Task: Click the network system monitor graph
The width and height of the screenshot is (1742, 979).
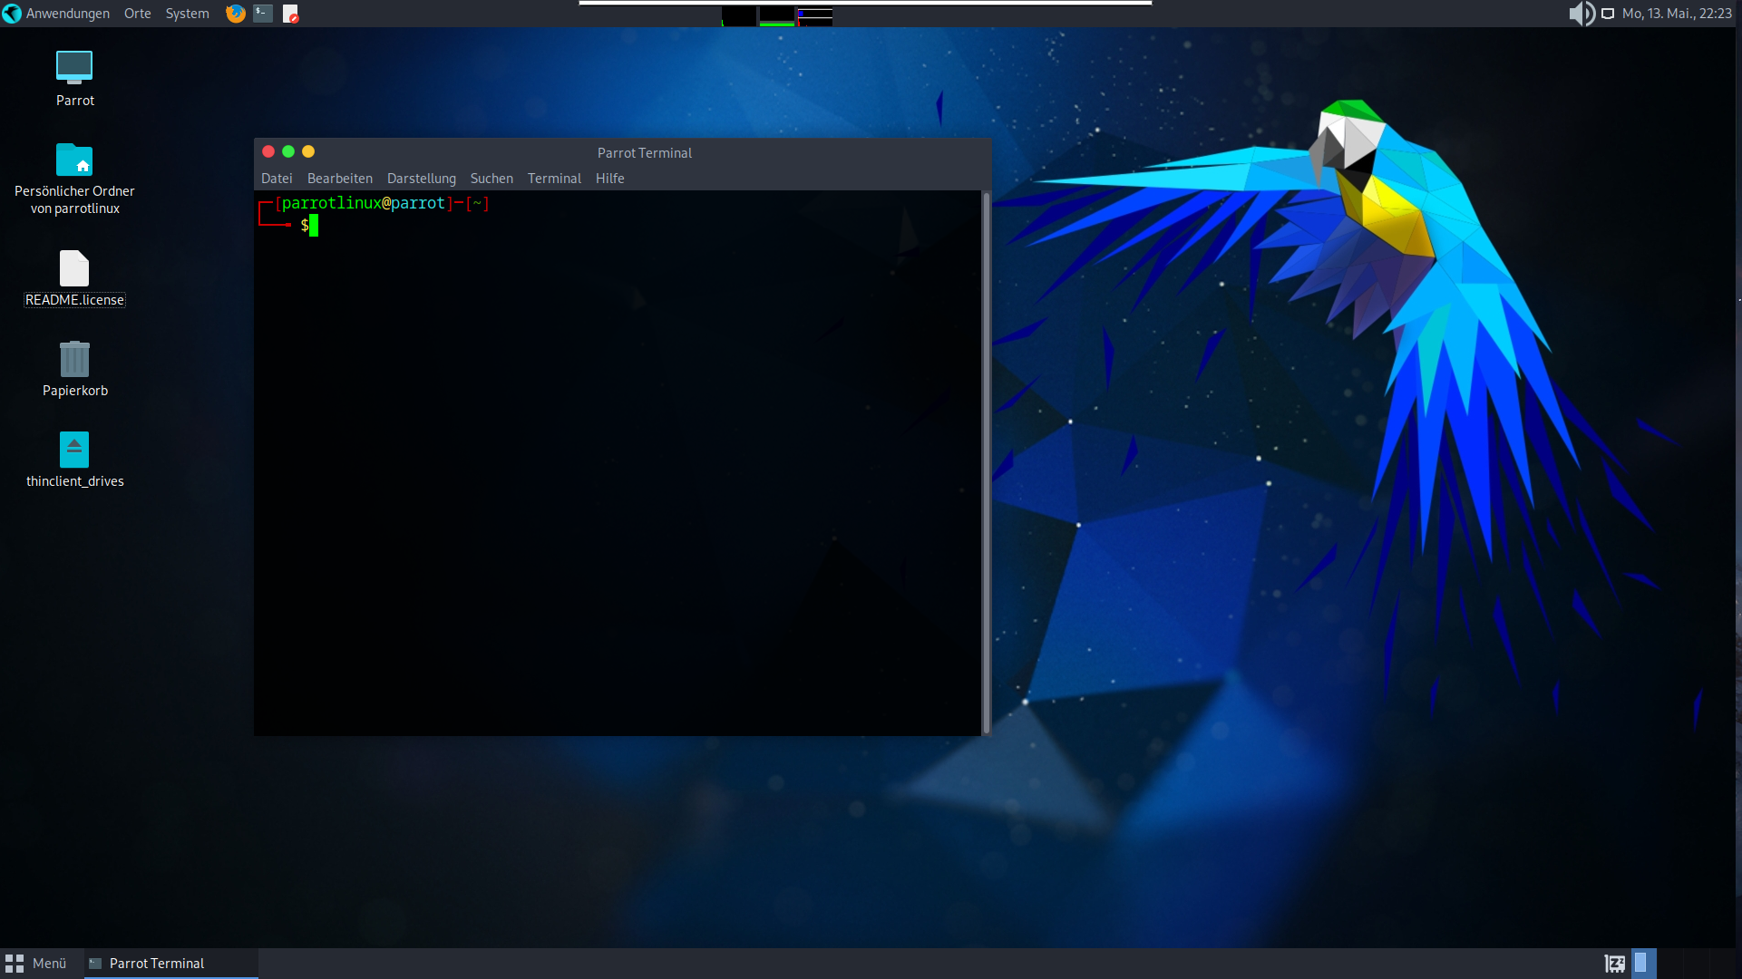Action: pos(815,15)
